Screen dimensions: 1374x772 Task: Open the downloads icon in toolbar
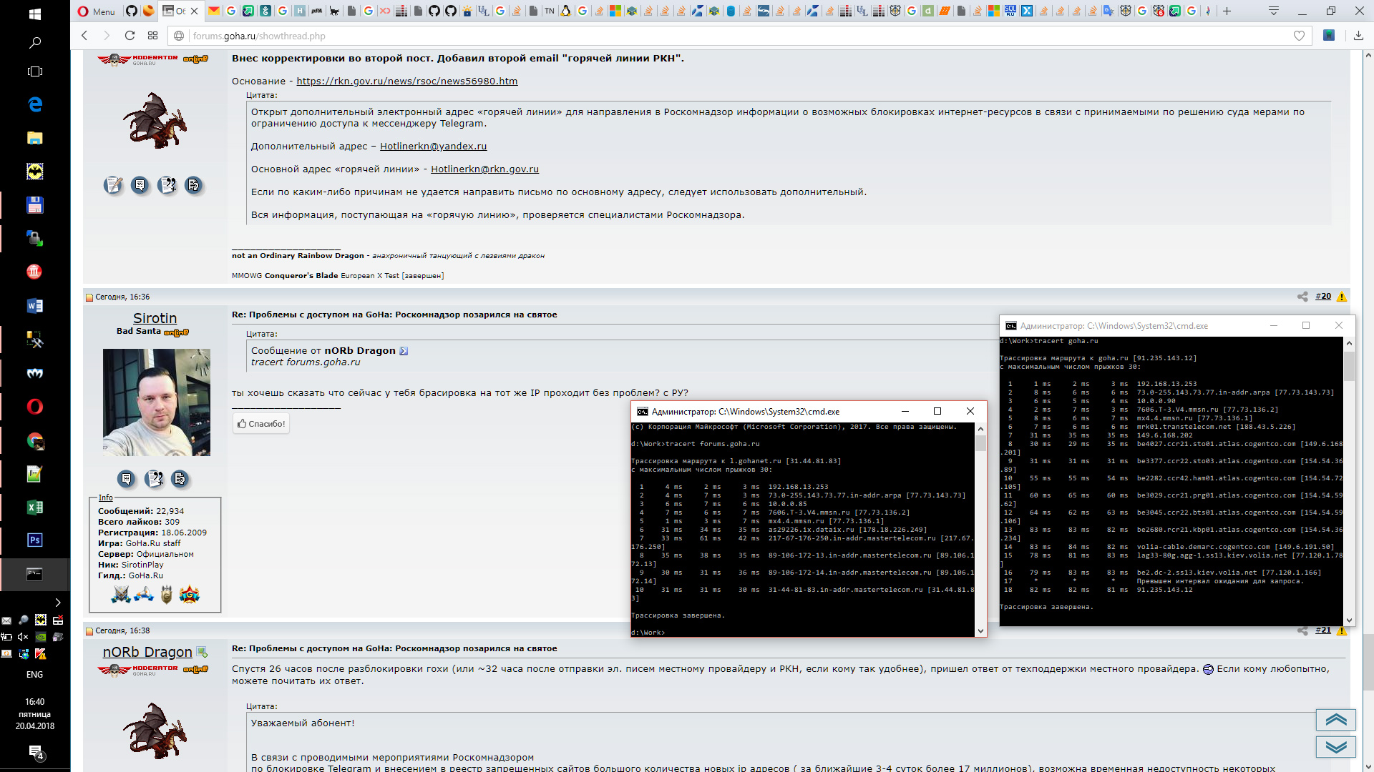tap(1358, 36)
